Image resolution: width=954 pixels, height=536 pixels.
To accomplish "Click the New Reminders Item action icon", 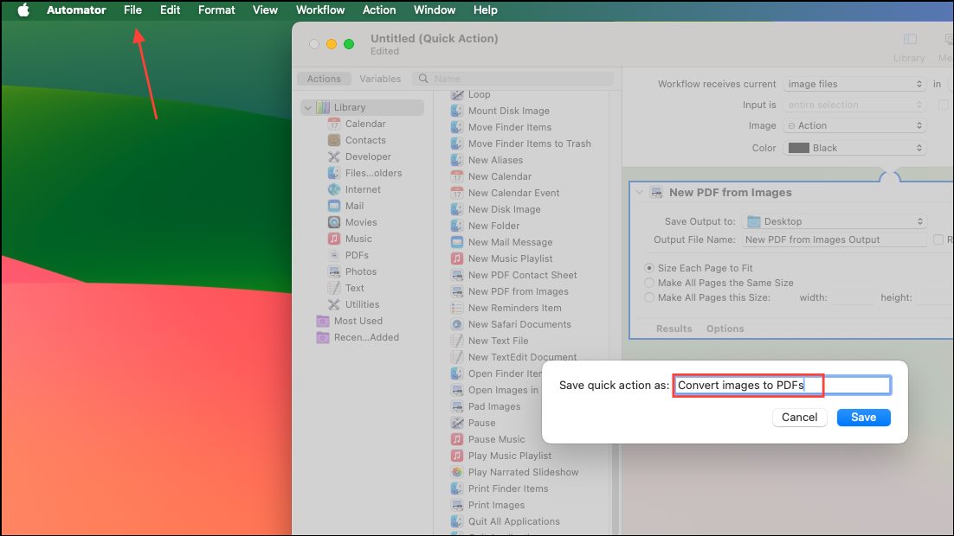I will (x=457, y=308).
